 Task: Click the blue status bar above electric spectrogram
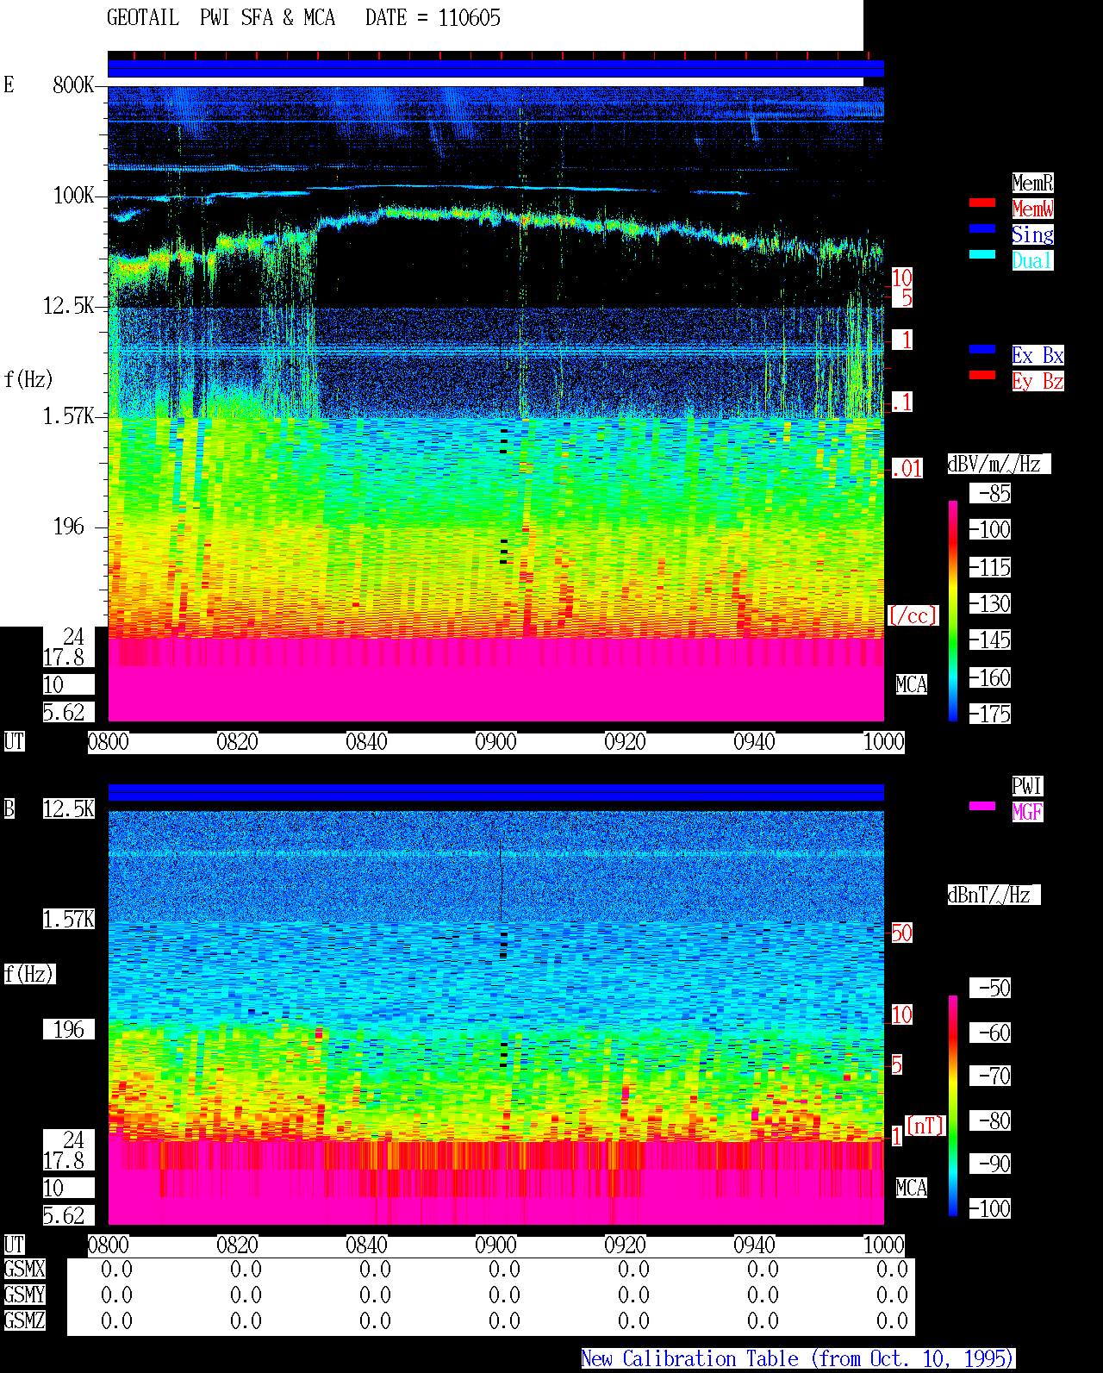pyautogui.click(x=495, y=69)
